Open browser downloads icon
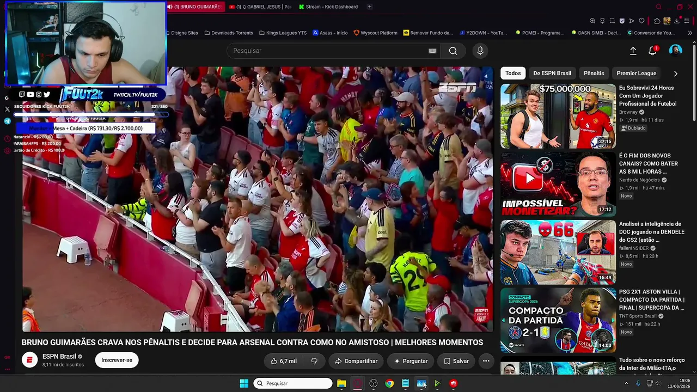Screen dimensions: 697x392 coord(677,21)
